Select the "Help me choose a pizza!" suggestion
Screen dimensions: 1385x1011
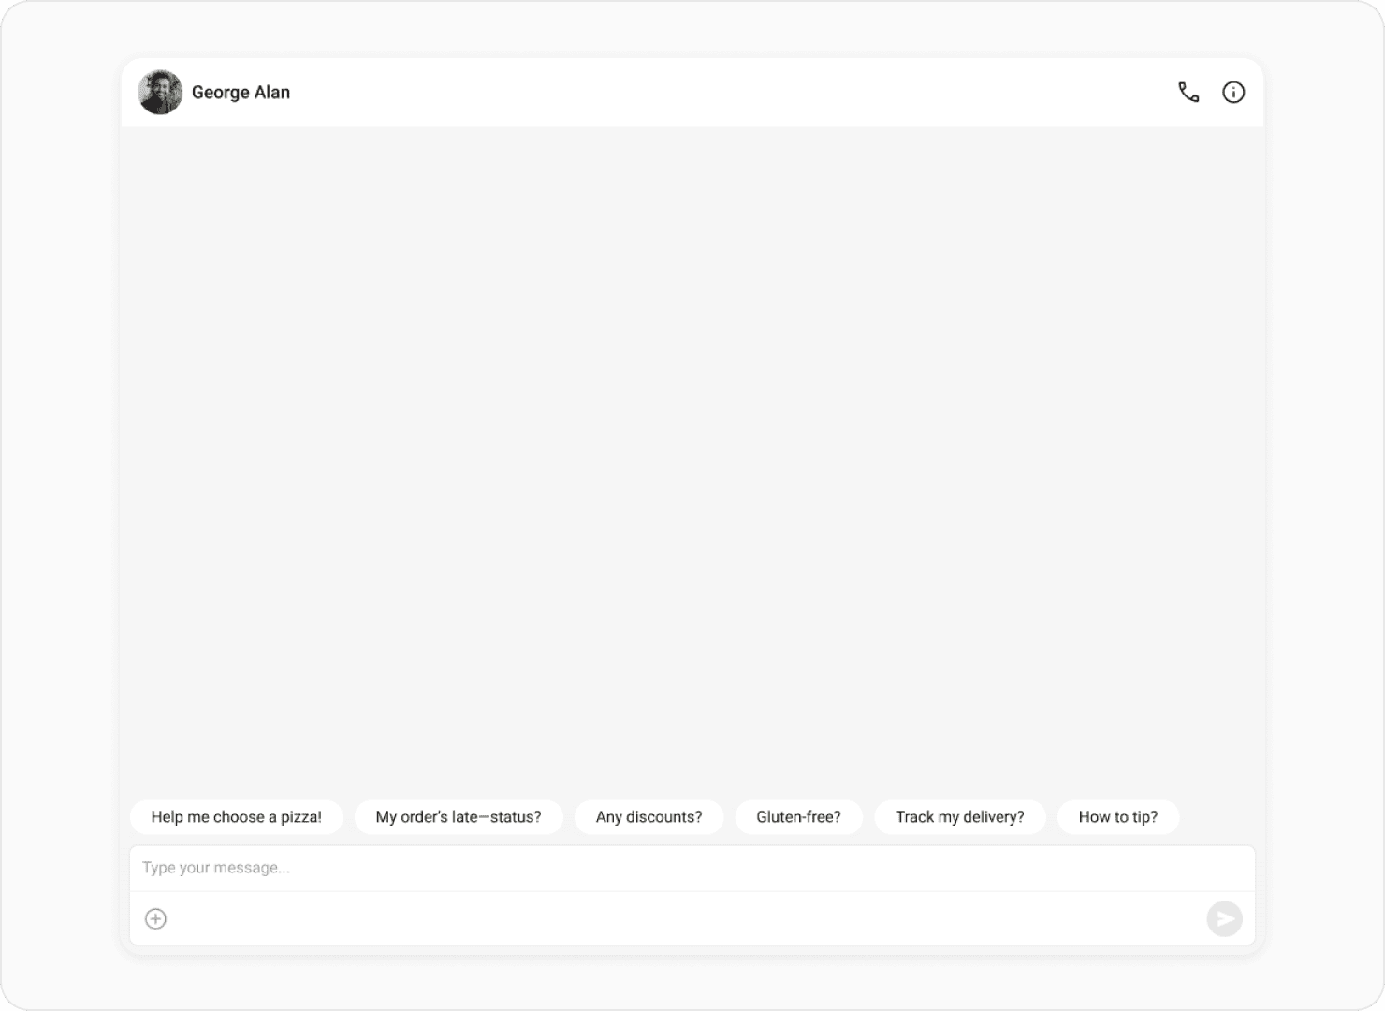pyautogui.click(x=236, y=817)
